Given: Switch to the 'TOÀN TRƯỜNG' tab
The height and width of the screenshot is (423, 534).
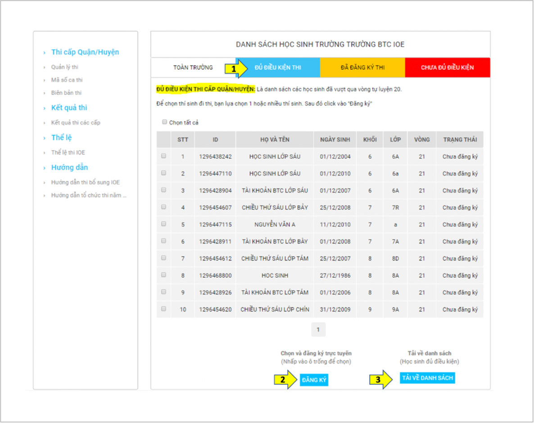Looking at the screenshot, I should pyautogui.click(x=193, y=67).
